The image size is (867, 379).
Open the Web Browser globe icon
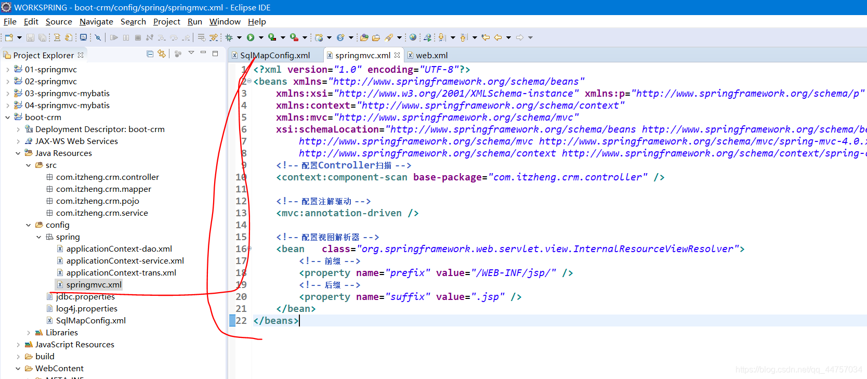coord(413,37)
